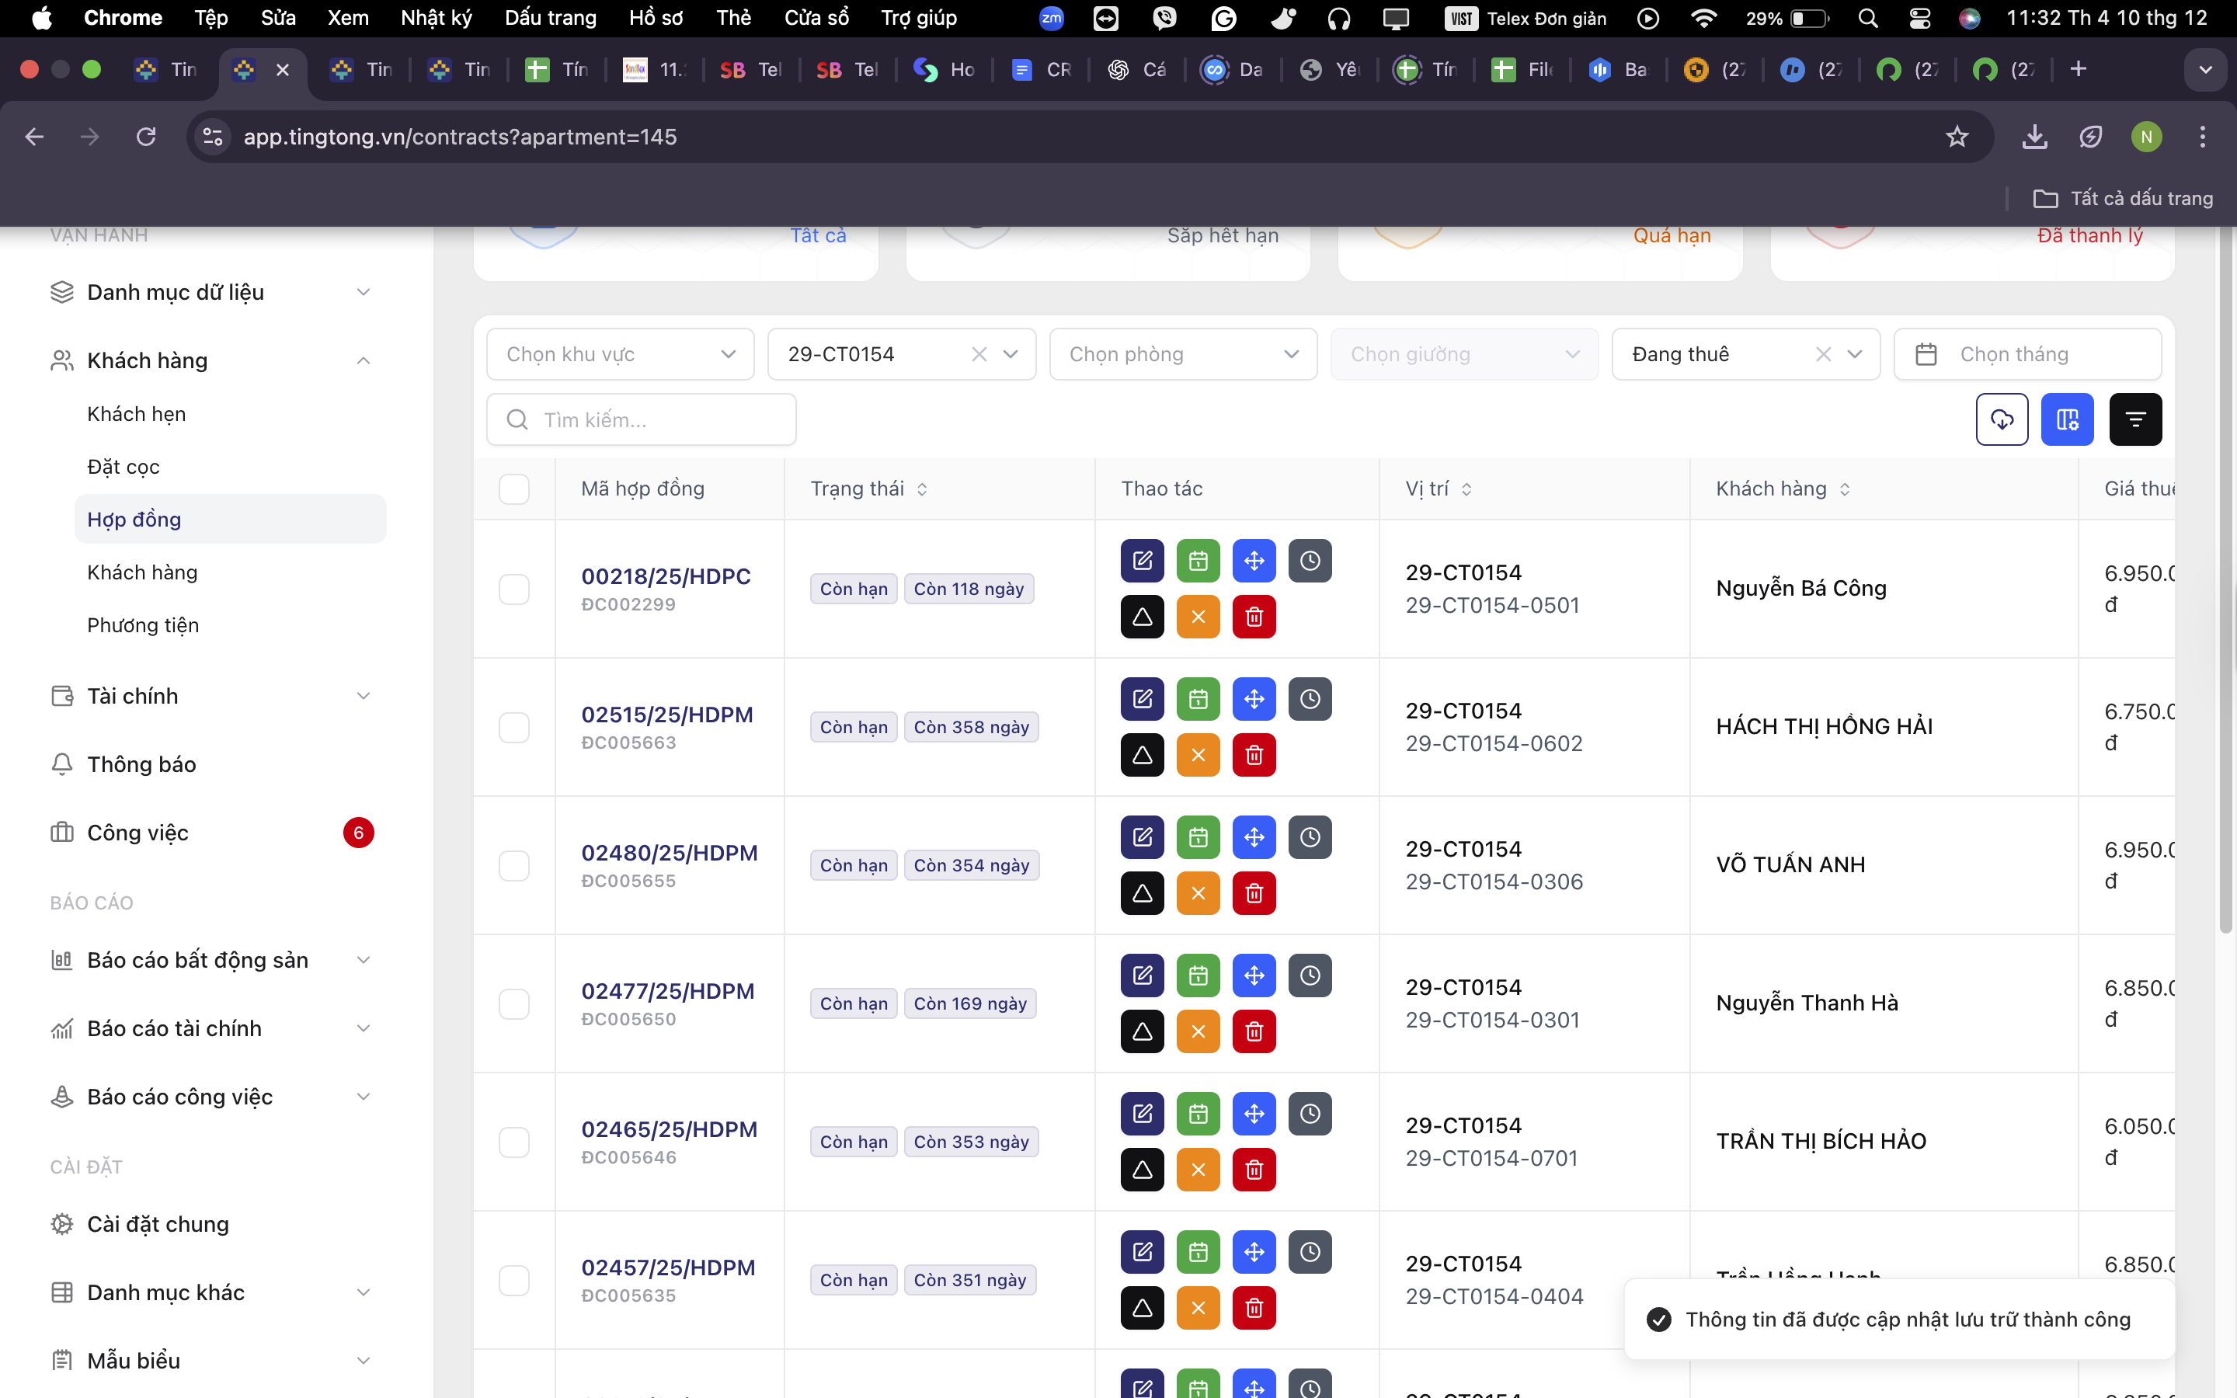Open the Chọn phòng dropdown
This screenshot has width=2237, height=1398.
(1182, 354)
